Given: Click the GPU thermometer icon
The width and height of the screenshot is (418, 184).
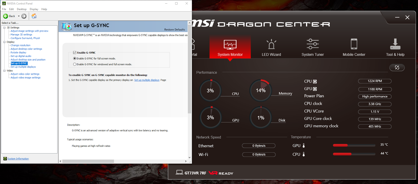Looking at the screenshot, I should click(304, 146).
